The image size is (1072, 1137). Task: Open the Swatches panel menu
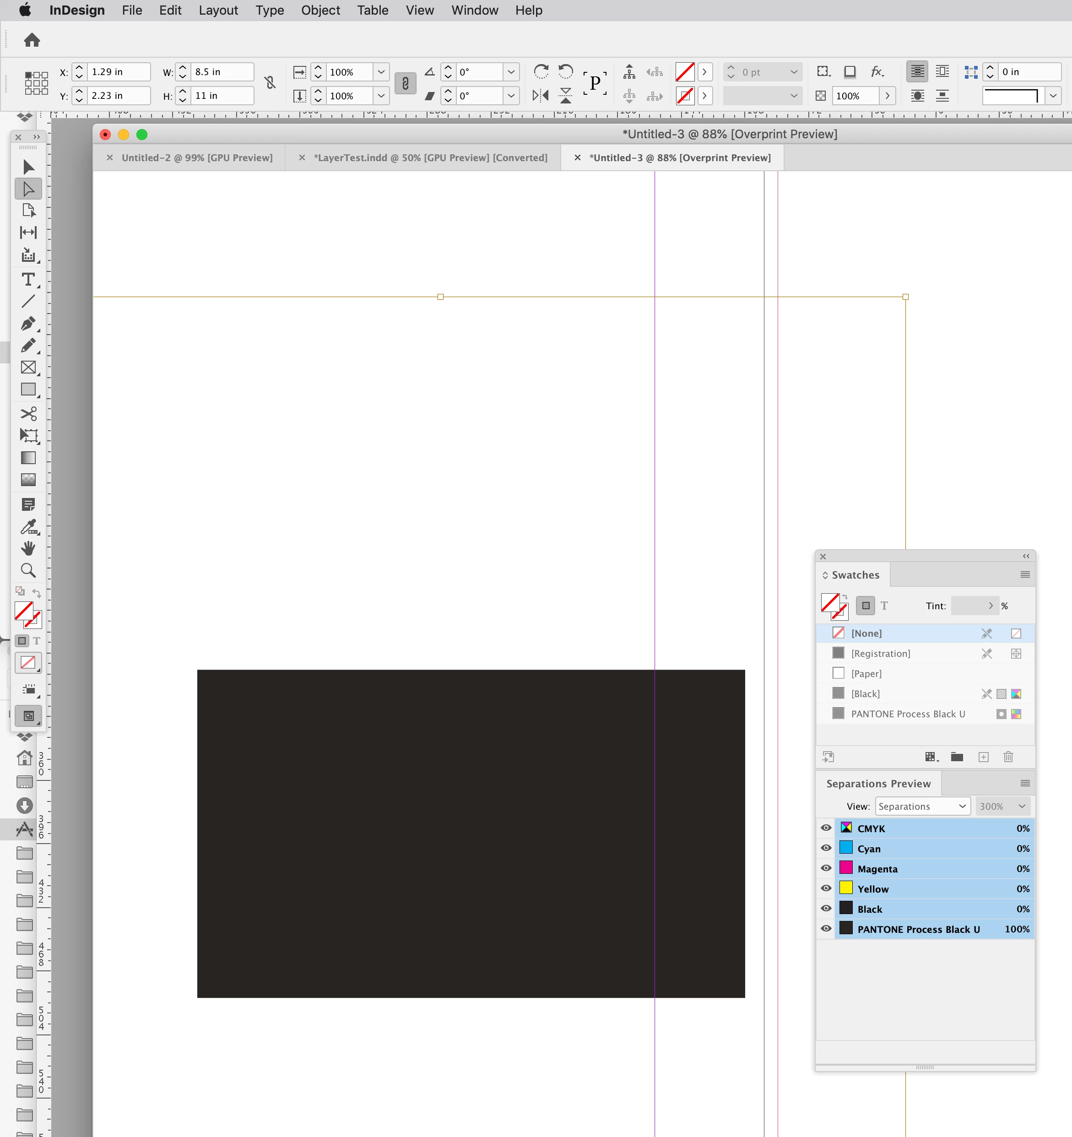pos(1024,575)
